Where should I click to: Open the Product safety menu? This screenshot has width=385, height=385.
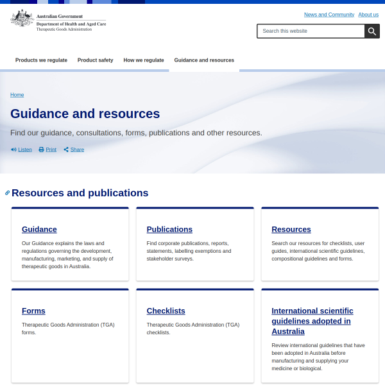[95, 60]
